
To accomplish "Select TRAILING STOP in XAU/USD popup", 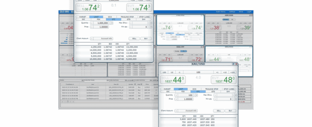I will [x=212, y=89].
